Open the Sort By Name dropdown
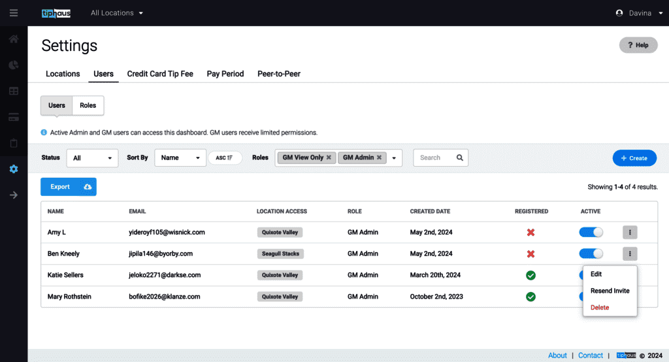The height and width of the screenshot is (362, 669). [180, 157]
